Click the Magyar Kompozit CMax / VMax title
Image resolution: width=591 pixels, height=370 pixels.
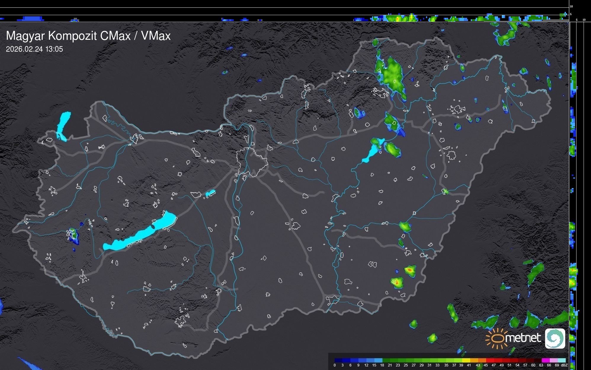88,36
